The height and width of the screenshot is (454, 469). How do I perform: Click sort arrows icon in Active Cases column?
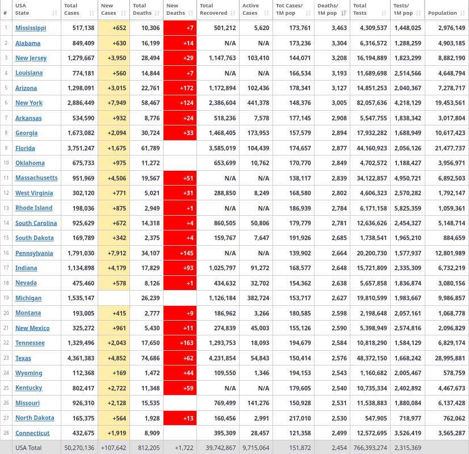(267, 13)
